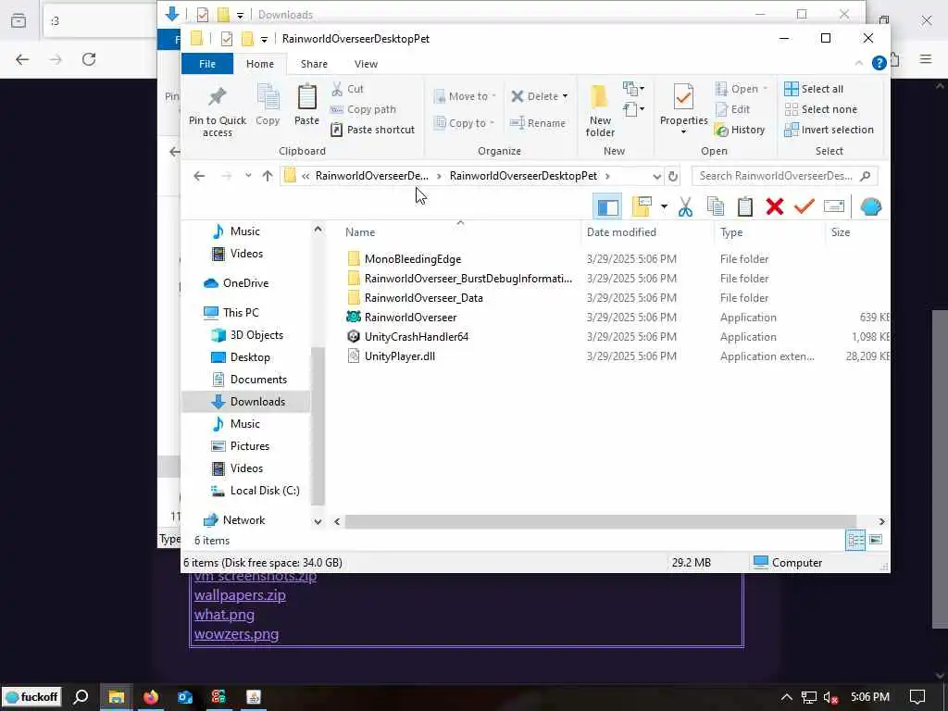Open recent locations dropdown arrow
This screenshot has height=711, width=948.
point(248,176)
